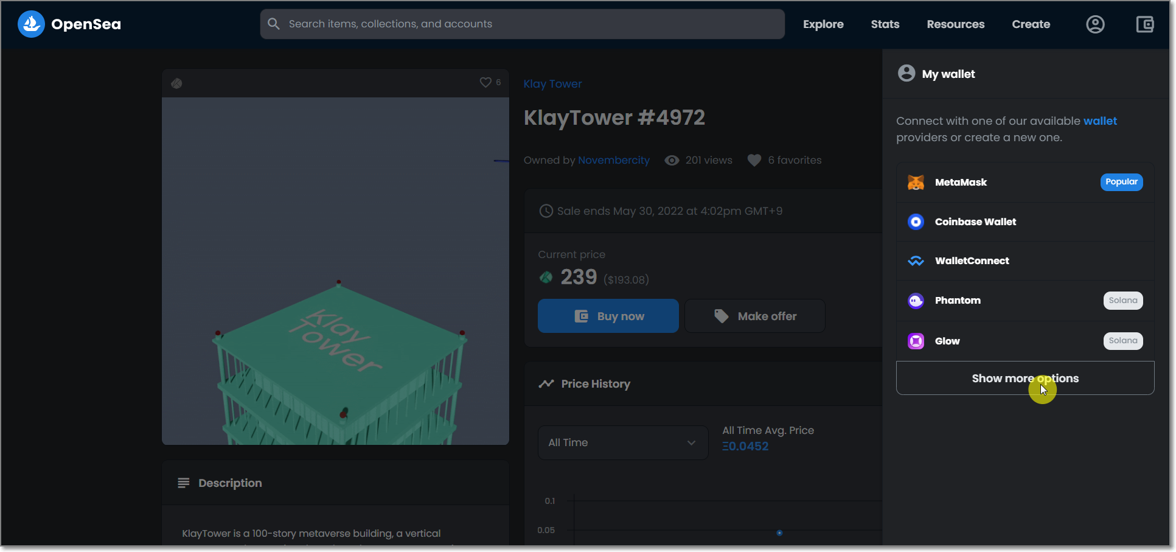Open the KlayTower NFT image
1176x552 pixels.
point(335,271)
